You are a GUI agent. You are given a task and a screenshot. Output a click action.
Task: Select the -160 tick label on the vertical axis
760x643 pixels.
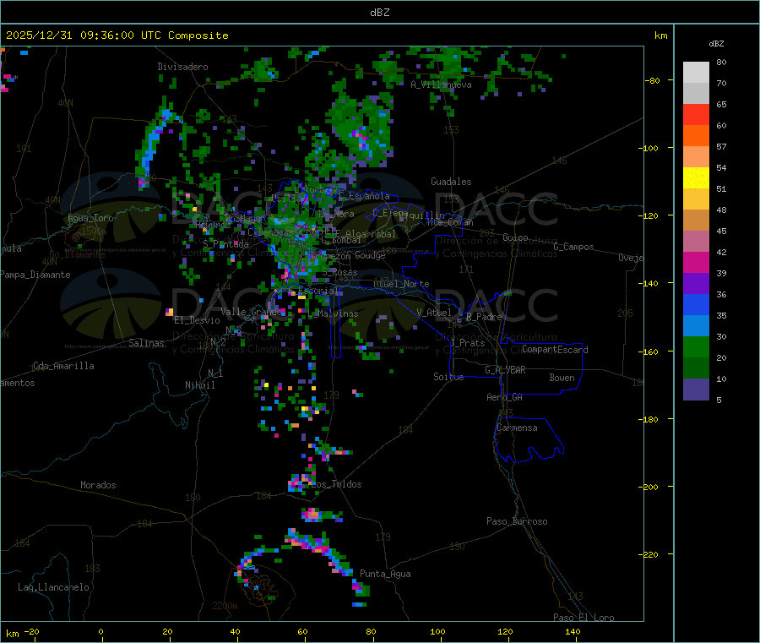click(648, 351)
